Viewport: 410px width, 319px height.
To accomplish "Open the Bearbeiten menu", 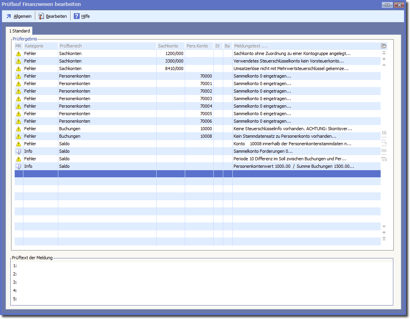I will tap(52, 16).
